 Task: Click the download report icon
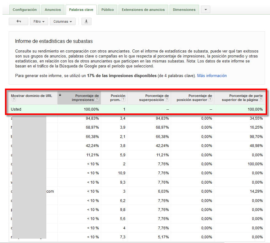[x=86, y=21]
